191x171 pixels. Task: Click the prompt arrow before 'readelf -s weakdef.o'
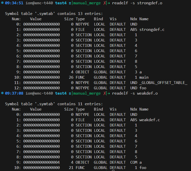click(109, 93)
